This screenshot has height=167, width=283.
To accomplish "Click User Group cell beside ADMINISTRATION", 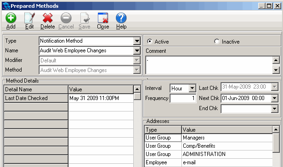I will coord(163,154).
